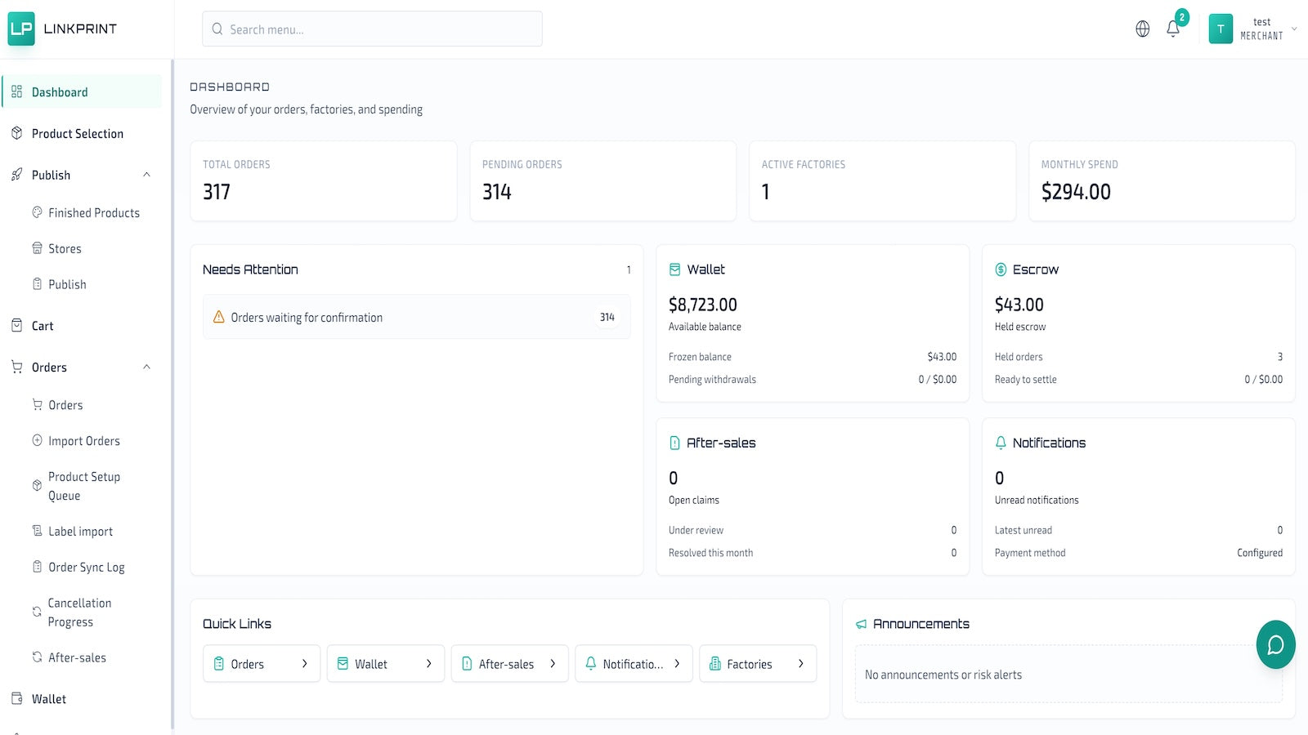Open the Factories quick link
The image size is (1308, 735).
[758, 664]
